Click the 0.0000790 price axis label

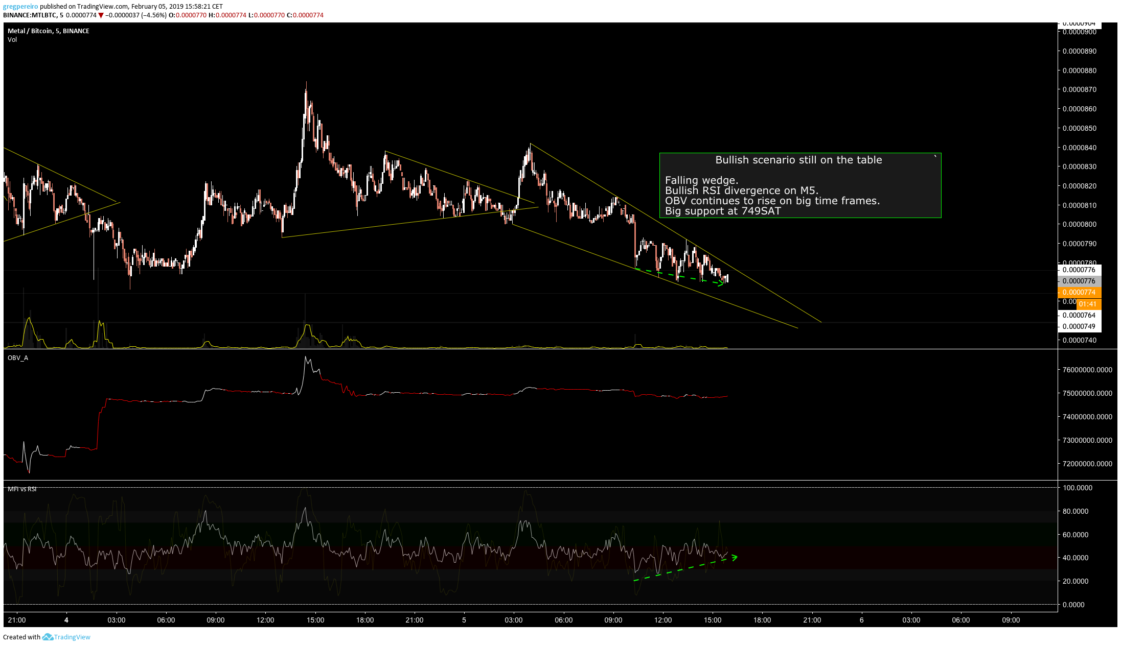[x=1079, y=244]
